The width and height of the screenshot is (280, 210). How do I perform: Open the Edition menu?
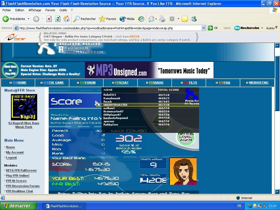pos(20,10)
